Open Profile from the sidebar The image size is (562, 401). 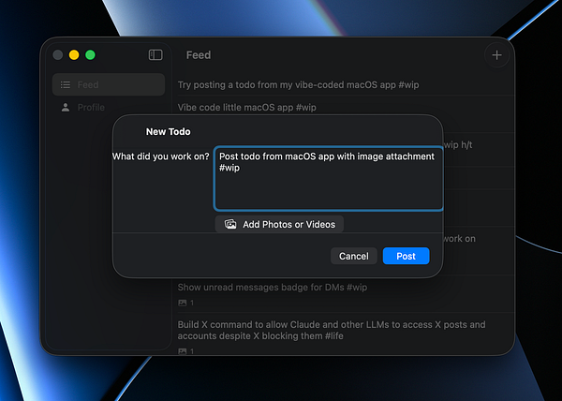click(x=109, y=107)
